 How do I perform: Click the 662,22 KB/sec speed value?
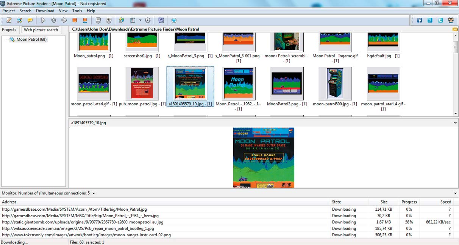[439, 222]
